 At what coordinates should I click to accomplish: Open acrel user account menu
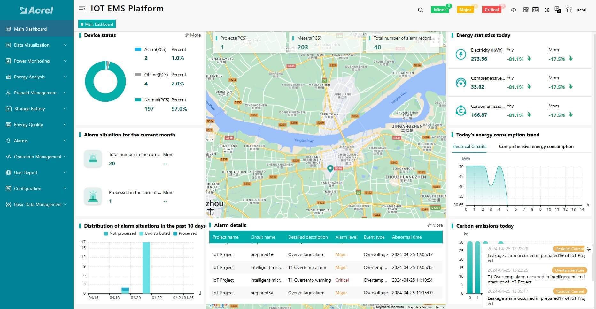click(x=582, y=10)
